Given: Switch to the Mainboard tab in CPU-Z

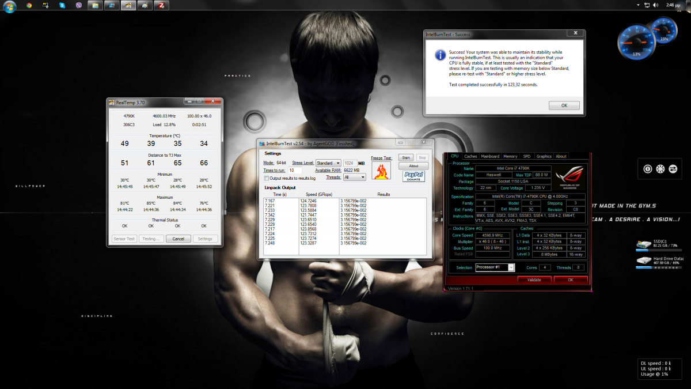Looking at the screenshot, I should click(x=490, y=156).
